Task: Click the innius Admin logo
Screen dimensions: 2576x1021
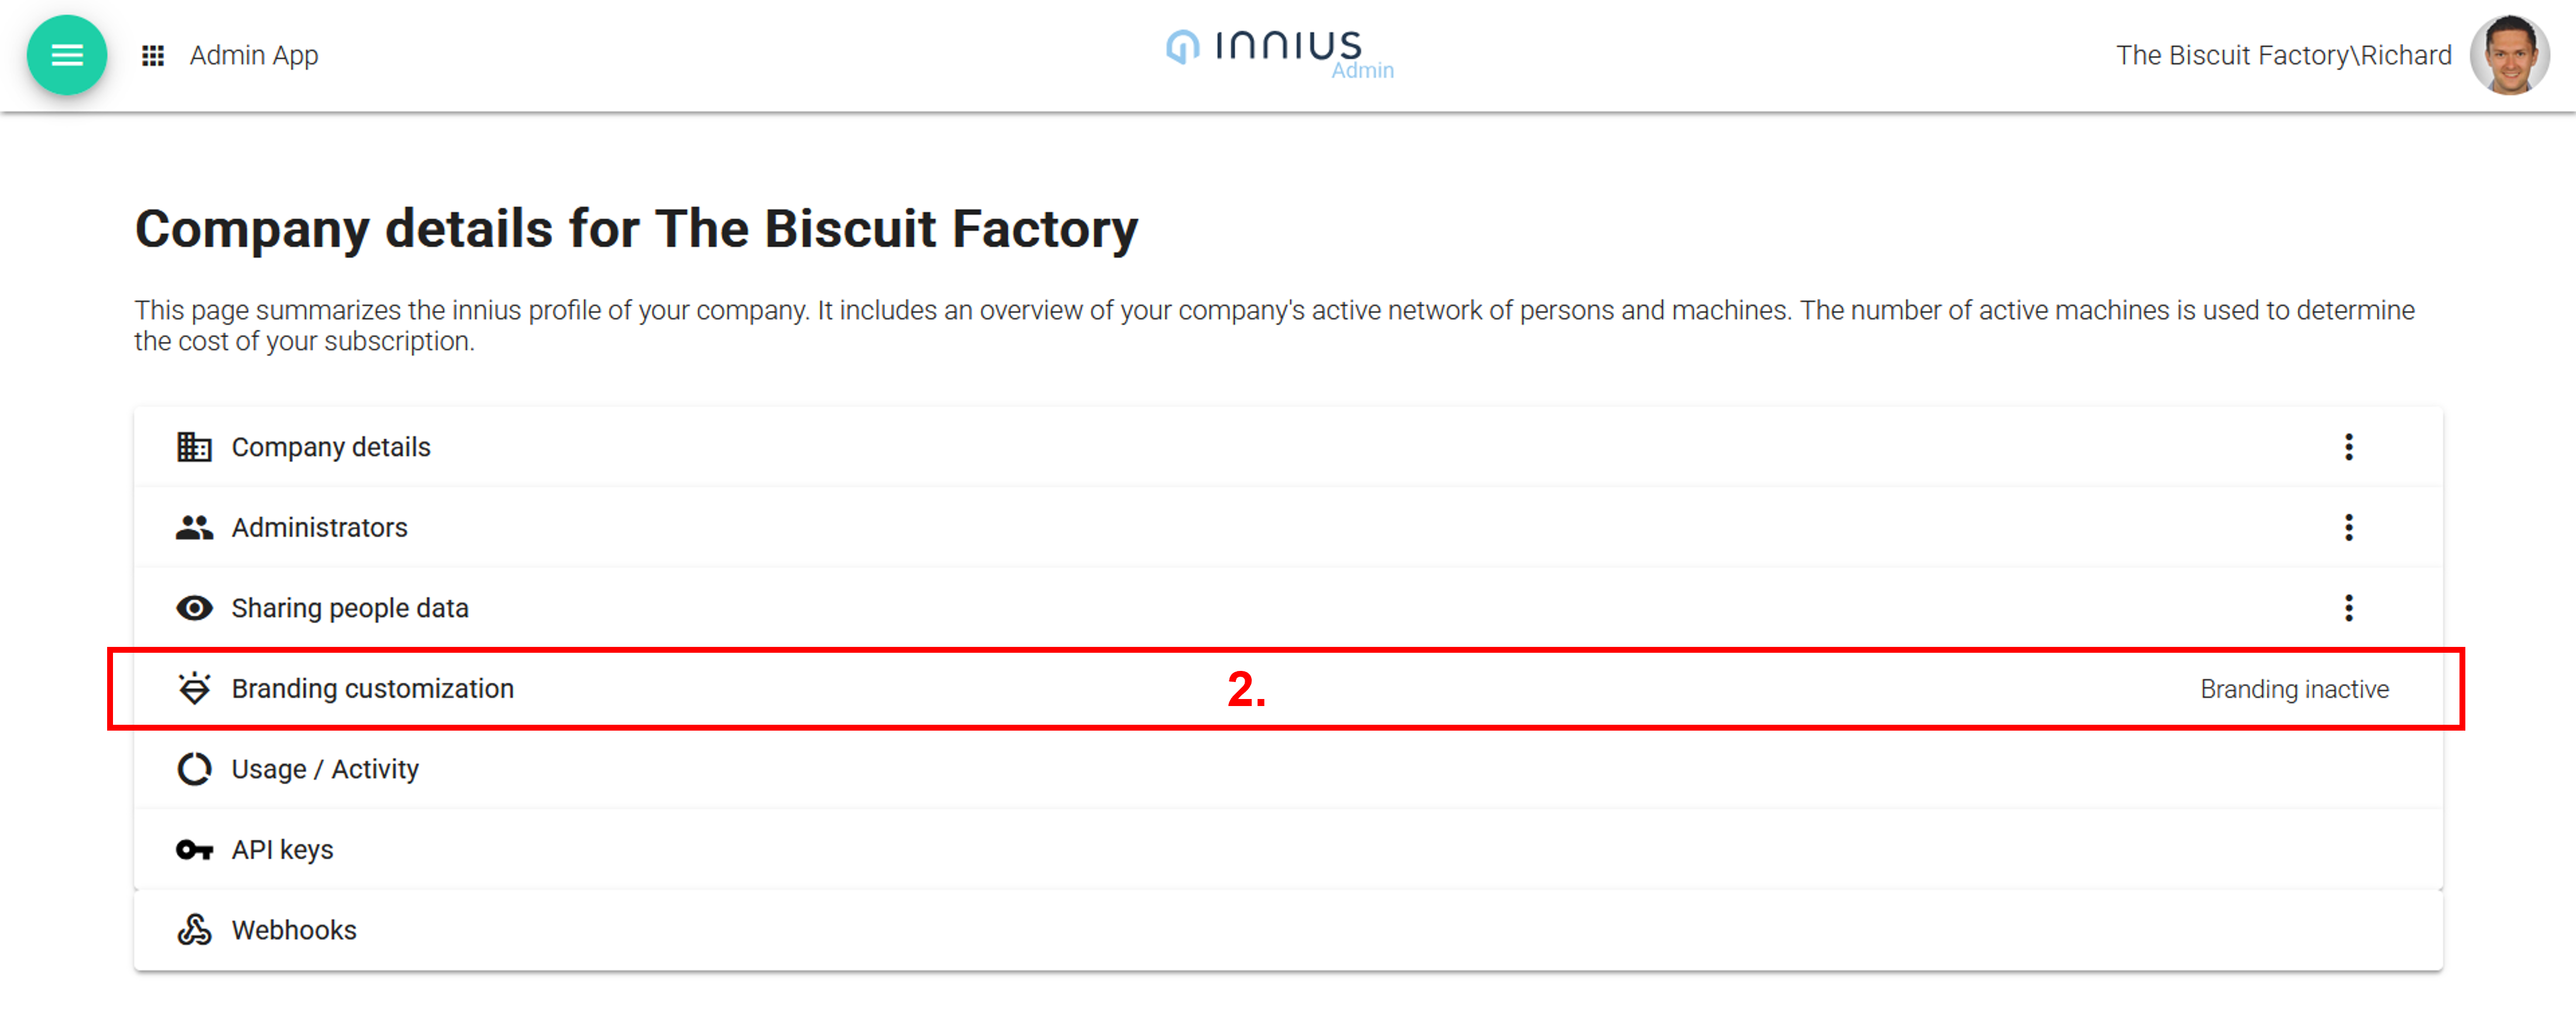Action: click(x=1279, y=52)
